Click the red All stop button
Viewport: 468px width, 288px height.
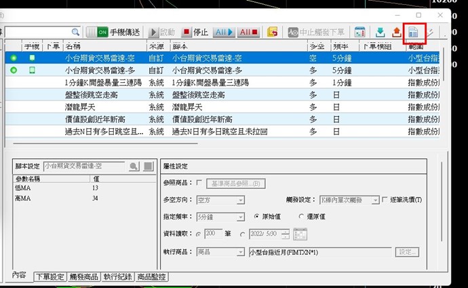tap(249, 32)
